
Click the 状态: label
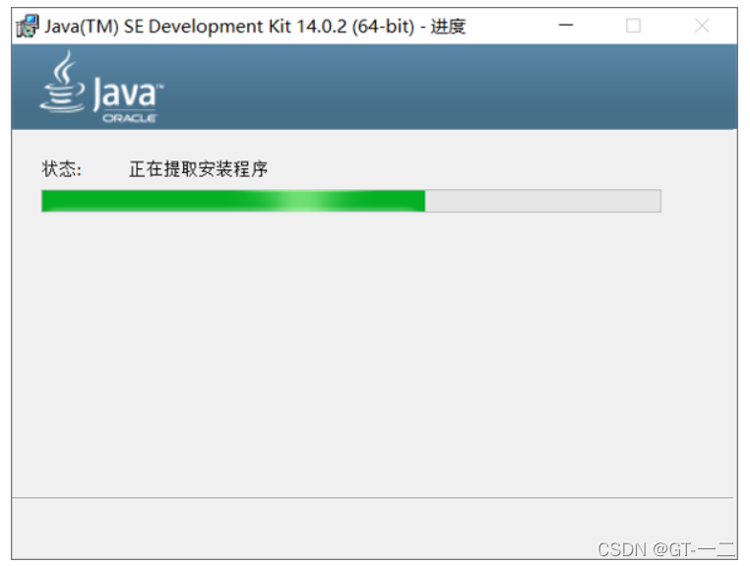61,169
